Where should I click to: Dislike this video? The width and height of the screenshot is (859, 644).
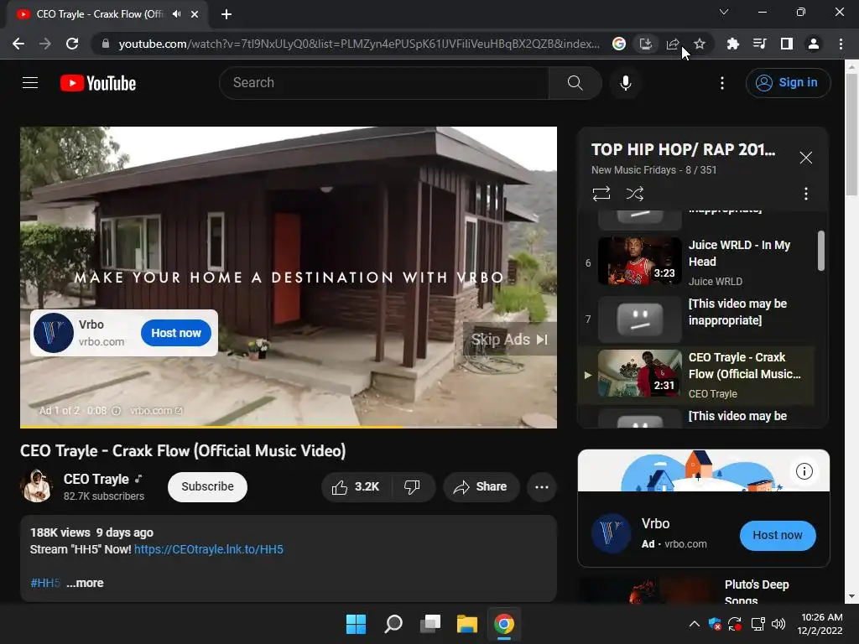(412, 487)
